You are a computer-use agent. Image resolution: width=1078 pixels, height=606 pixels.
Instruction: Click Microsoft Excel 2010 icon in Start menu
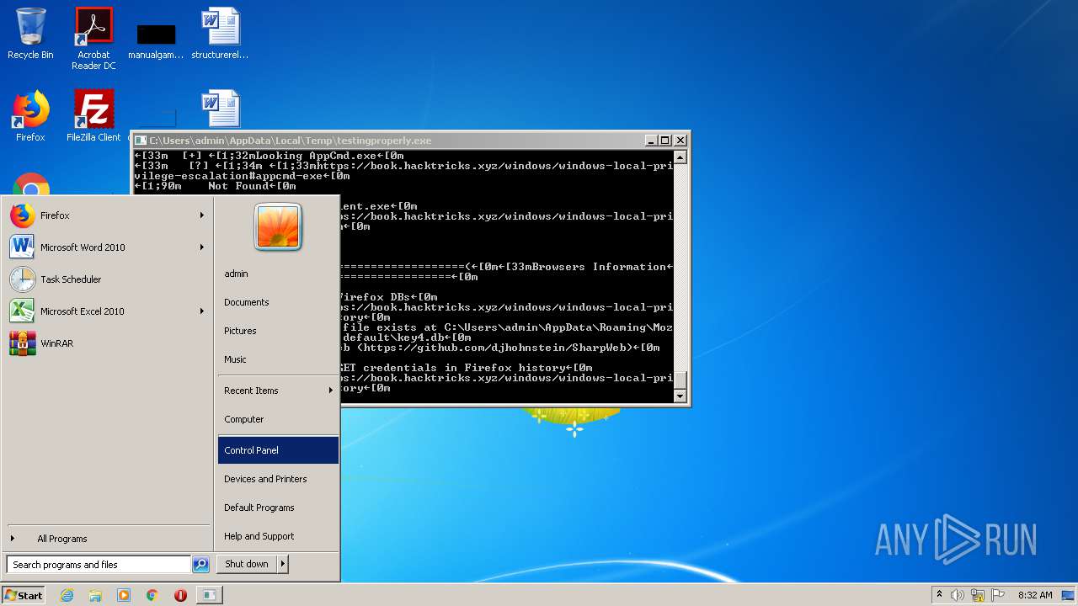(23, 311)
